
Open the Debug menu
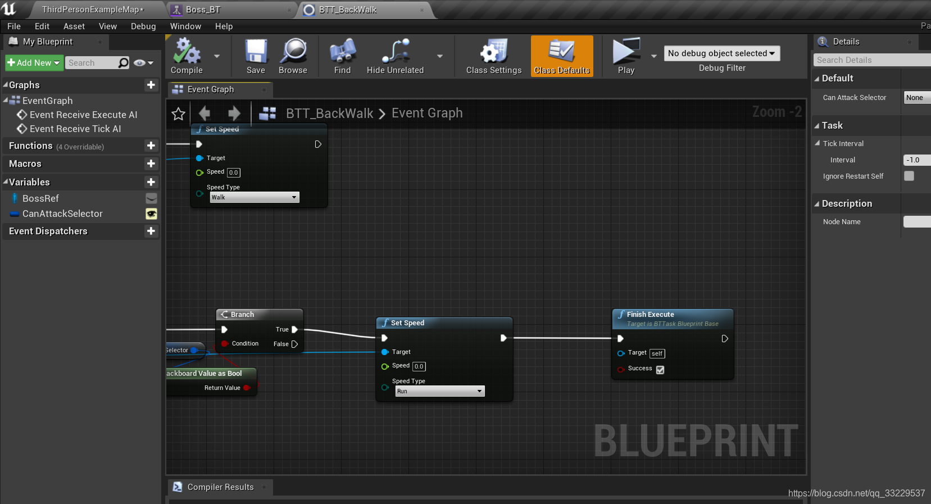(x=143, y=26)
